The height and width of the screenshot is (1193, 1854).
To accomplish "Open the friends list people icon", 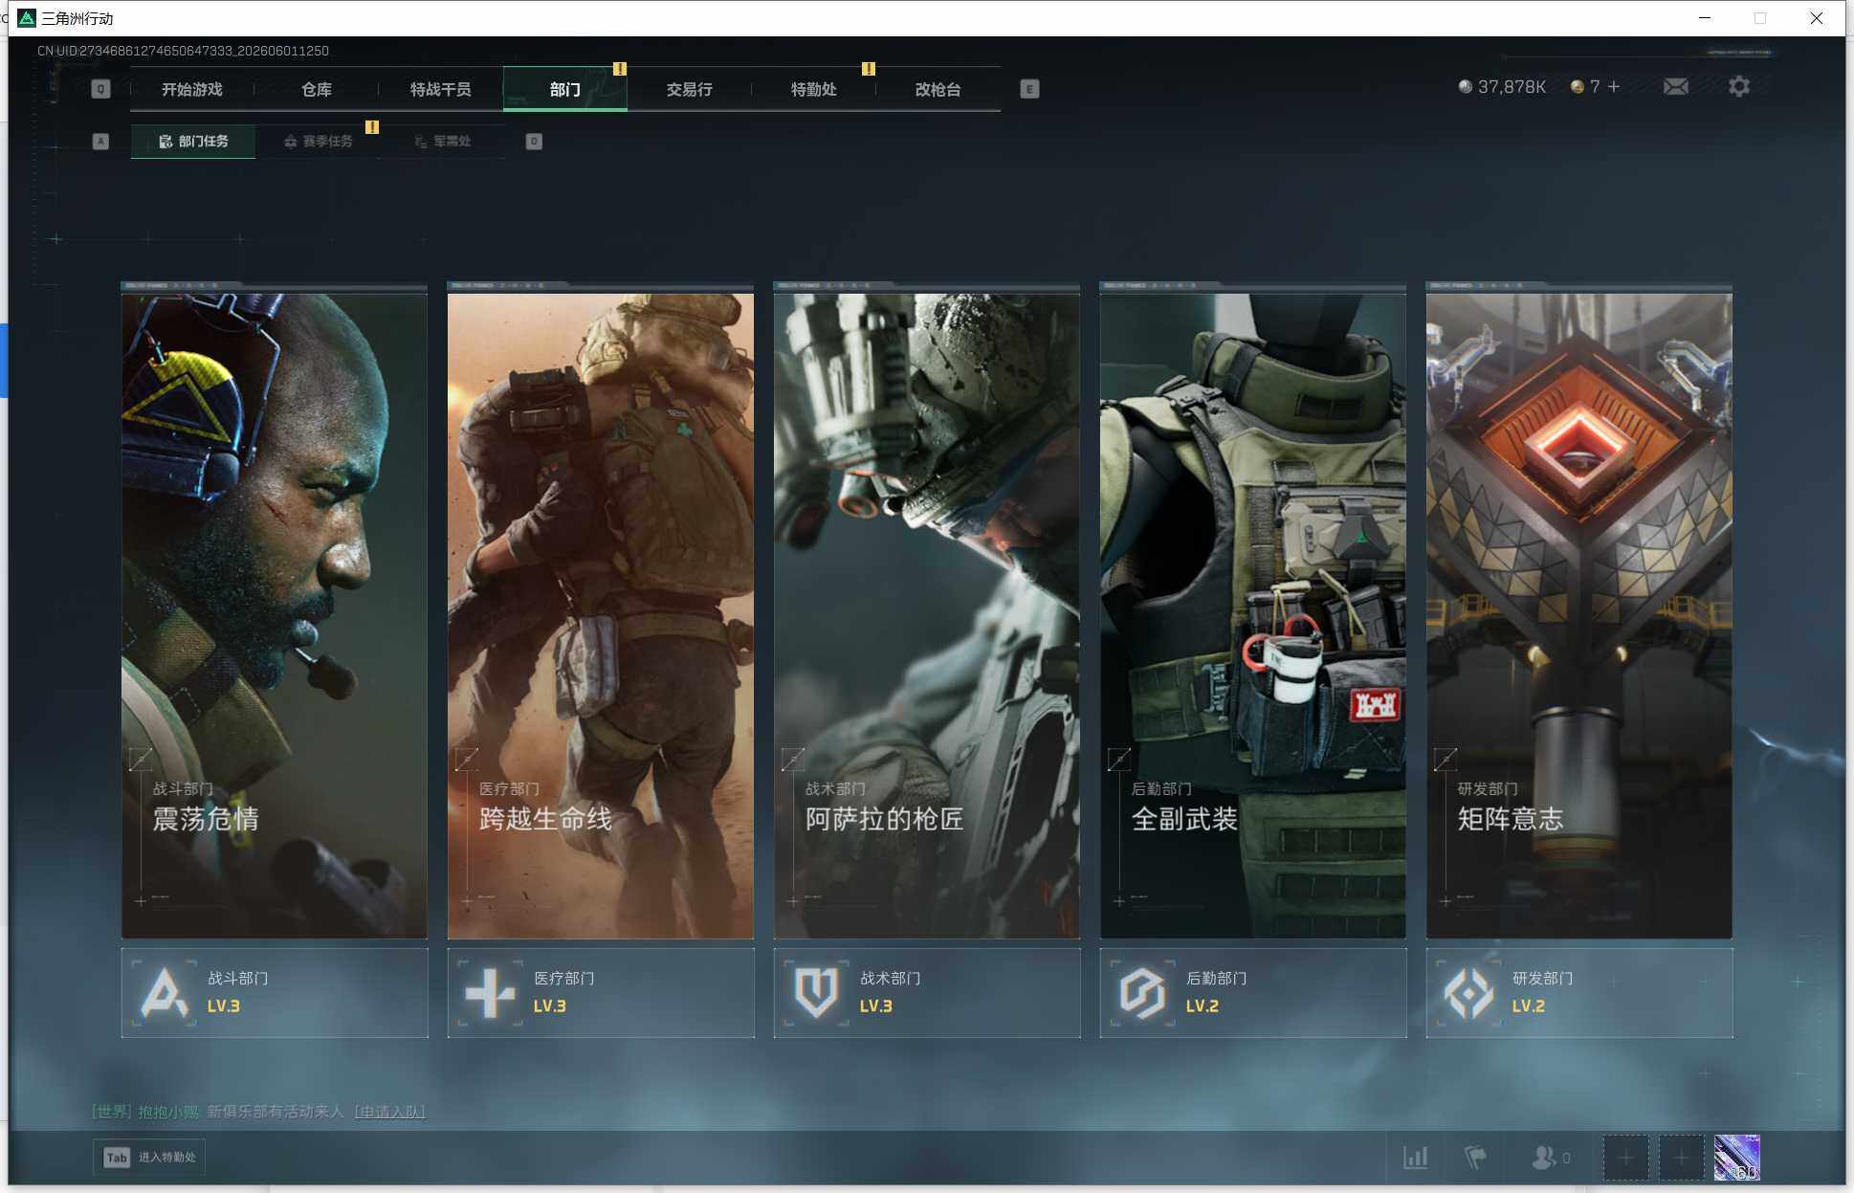I will pos(1543,1158).
